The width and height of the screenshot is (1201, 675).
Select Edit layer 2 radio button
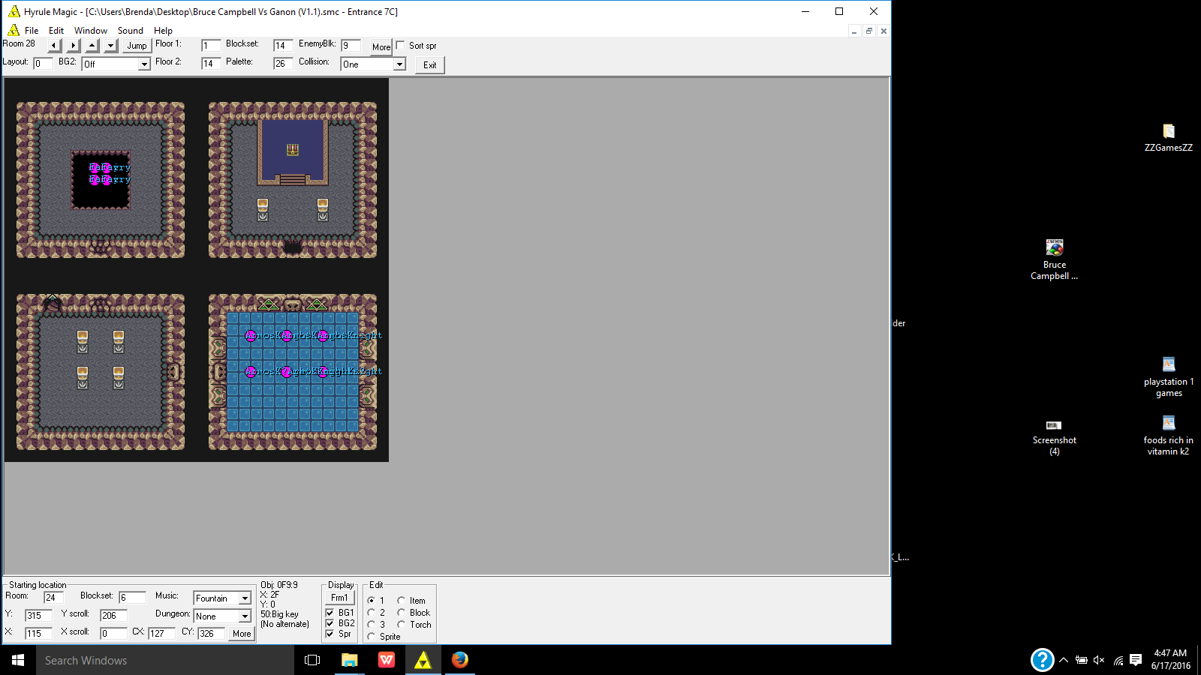(371, 613)
